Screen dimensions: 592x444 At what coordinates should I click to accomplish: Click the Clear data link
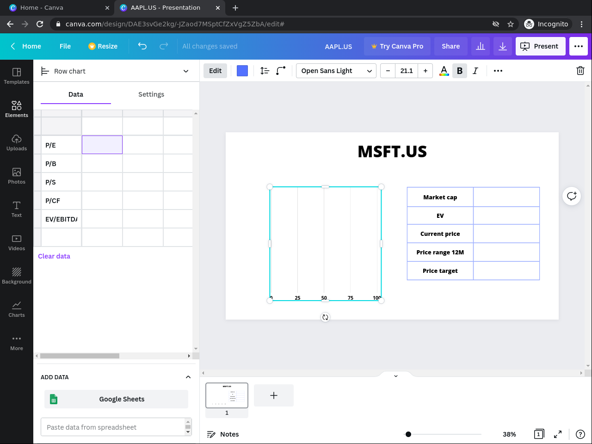(x=54, y=256)
